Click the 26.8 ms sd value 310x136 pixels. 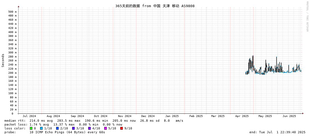pos(150,121)
